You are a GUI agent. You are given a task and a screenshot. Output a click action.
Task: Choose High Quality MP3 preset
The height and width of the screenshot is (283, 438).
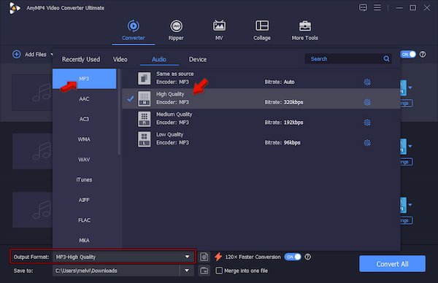(261, 98)
